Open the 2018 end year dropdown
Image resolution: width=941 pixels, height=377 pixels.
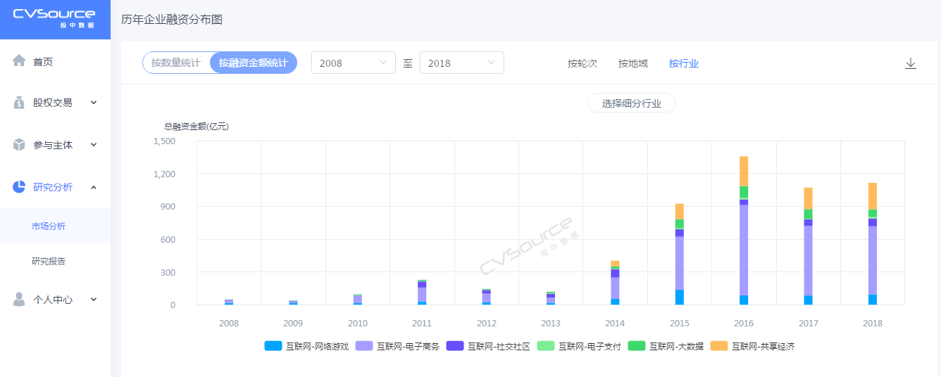pos(461,63)
